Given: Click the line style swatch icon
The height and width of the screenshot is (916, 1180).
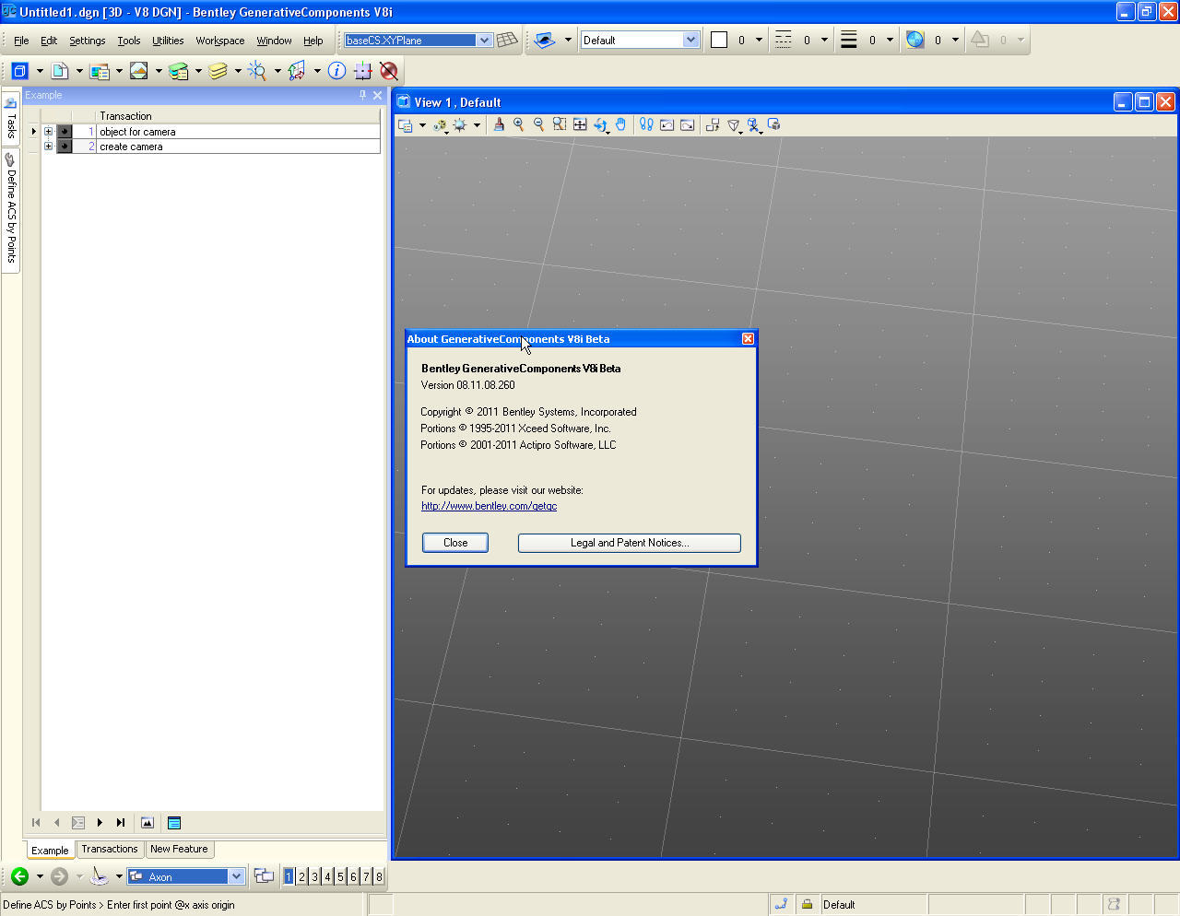Looking at the screenshot, I should coord(784,40).
